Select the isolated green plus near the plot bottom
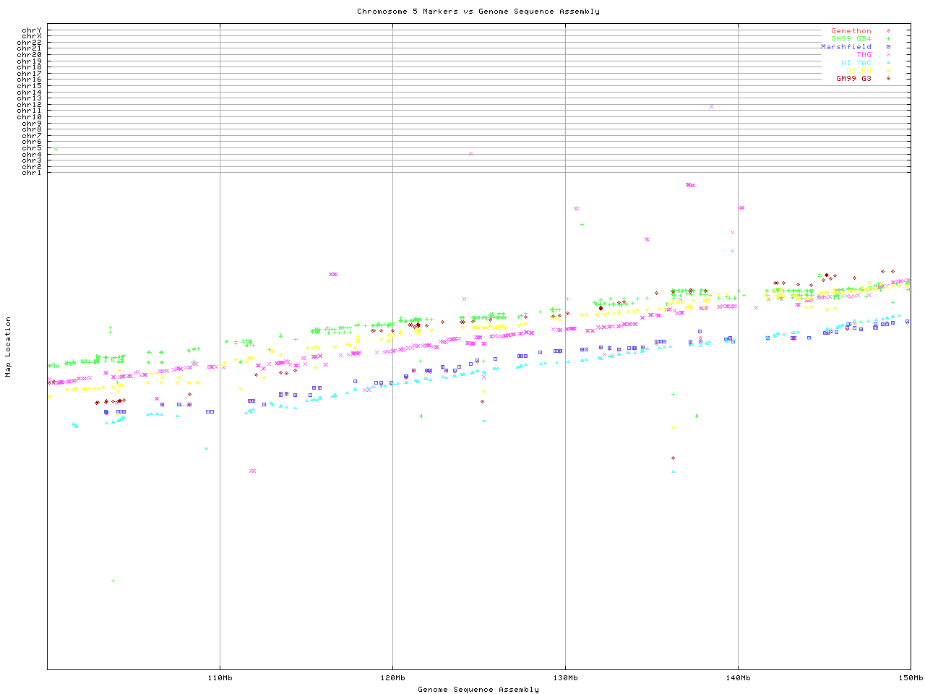Image resolution: width=925 pixels, height=694 pixels. (x=113, y=581)
